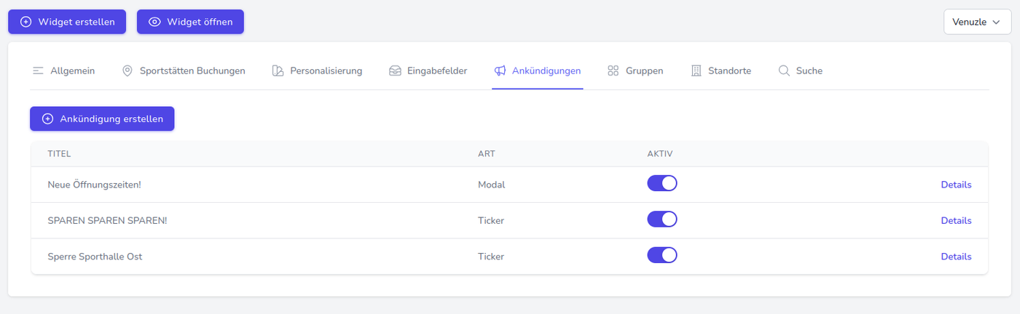Click the Personalisierung palette icon
Viewport: 1020px width, 314px height.
278,71
